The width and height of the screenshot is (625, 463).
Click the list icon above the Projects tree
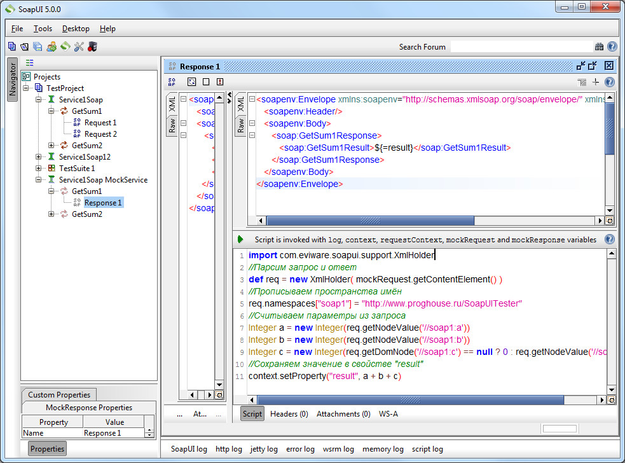[29, 62]
